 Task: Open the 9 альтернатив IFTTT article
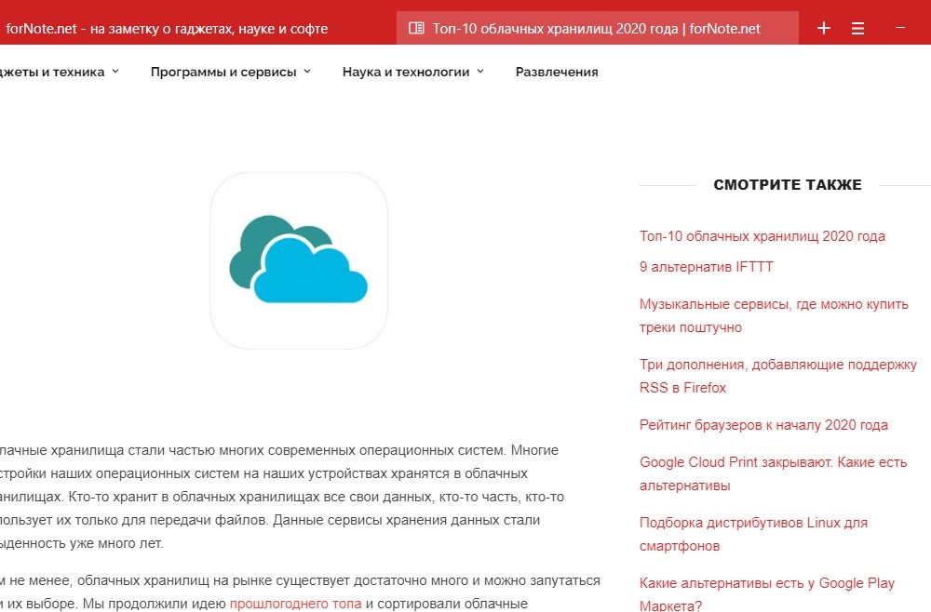[706, 267]
